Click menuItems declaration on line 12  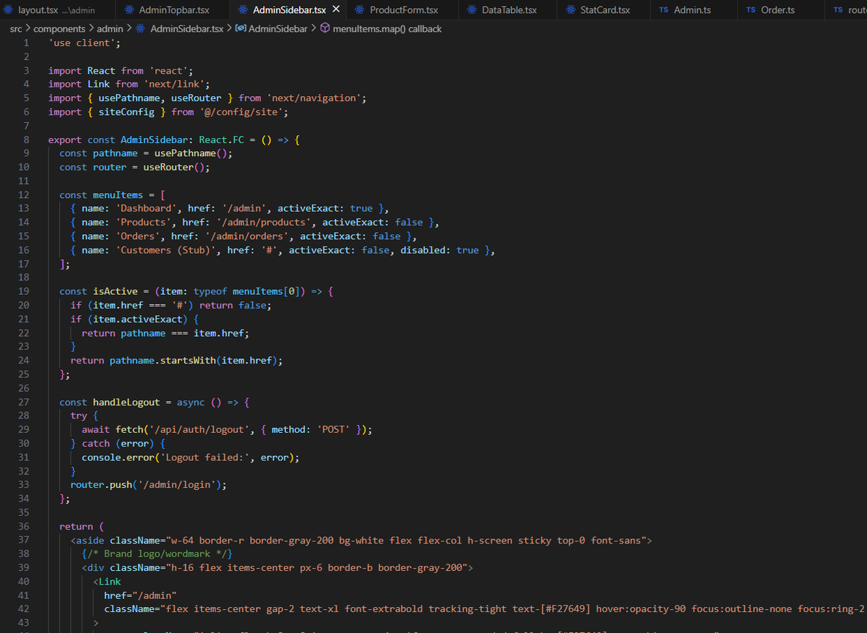118,195
